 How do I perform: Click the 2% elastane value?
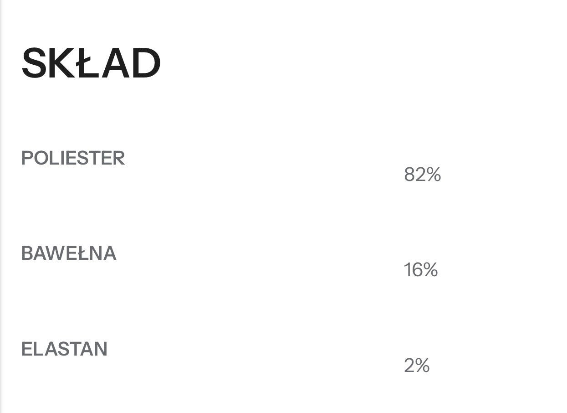click(x=416, y=366)
